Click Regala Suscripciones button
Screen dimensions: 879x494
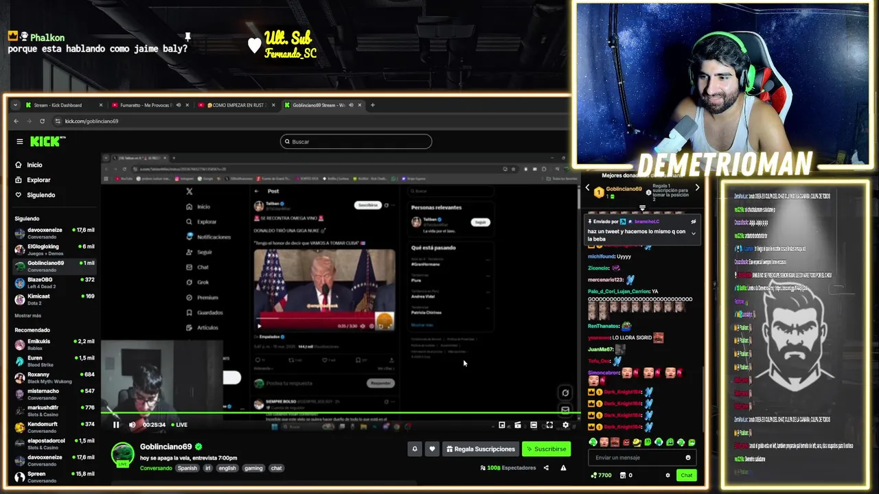[x=480, y=449]
